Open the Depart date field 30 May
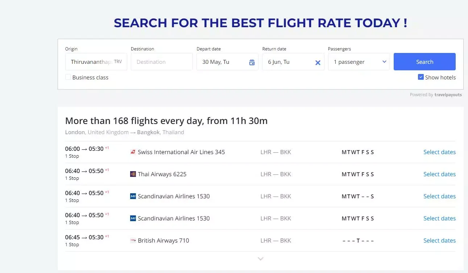 pos(227,62)
